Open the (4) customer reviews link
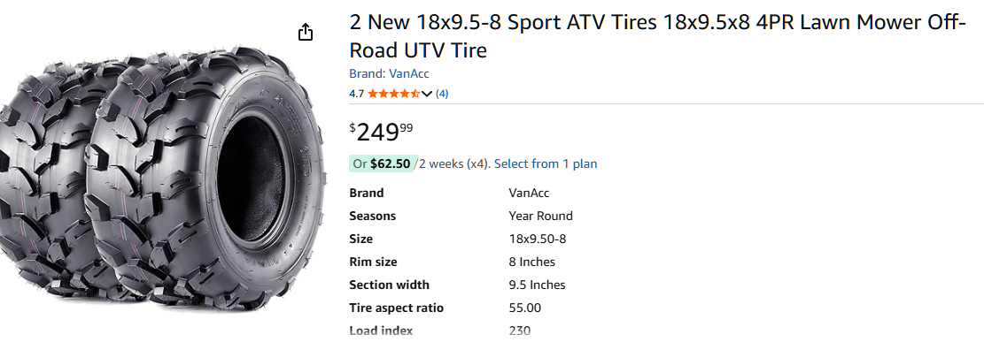The width and height of the screenshot is (984, 342). click(442, 94)
